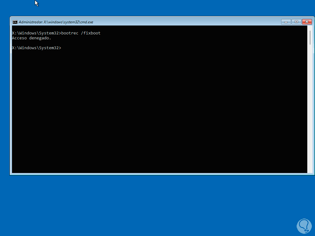
Task: Click the empty 'X:\Windows\System32>' prompt line
Action: 37,48
